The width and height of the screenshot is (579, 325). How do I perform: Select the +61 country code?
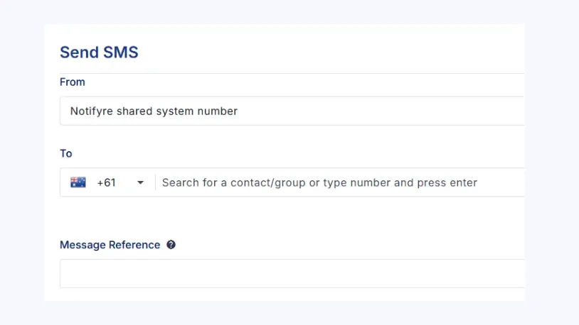[x=106, y=182]
